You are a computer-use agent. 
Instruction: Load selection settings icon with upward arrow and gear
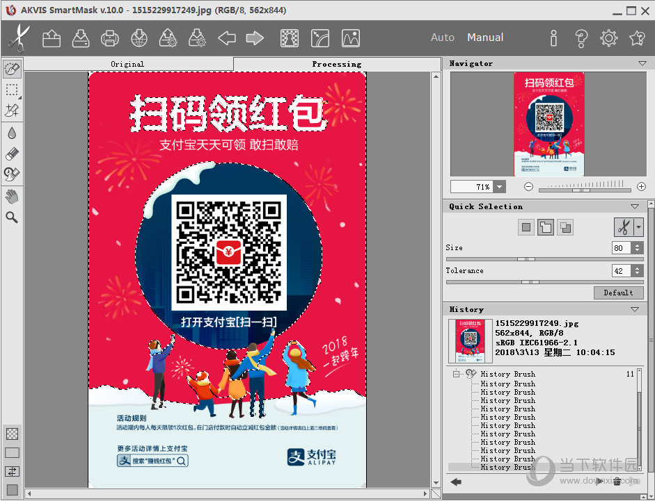click(168, 38)
